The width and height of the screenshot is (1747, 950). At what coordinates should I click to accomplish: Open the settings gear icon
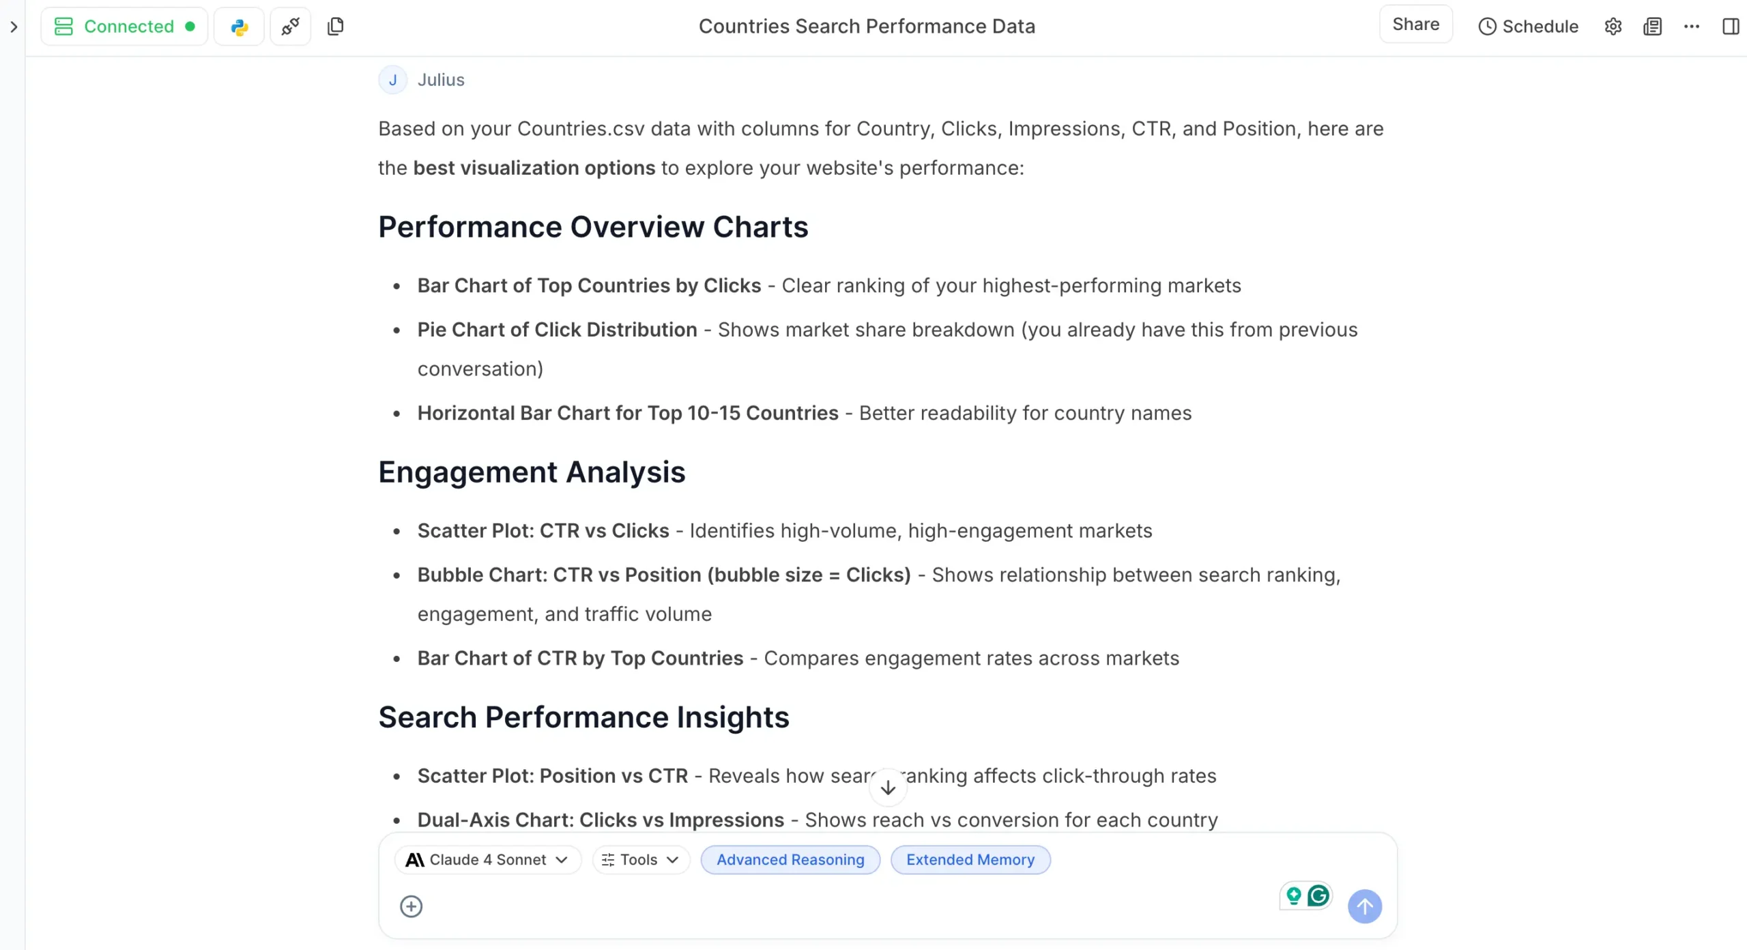[x=1613, y=27]
